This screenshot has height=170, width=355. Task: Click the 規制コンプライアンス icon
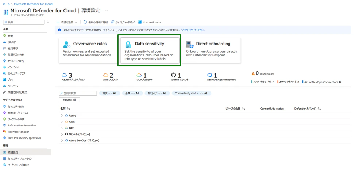(x=4, y=113)
